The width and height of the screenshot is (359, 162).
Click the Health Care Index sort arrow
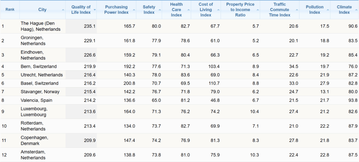click(189, 10)
